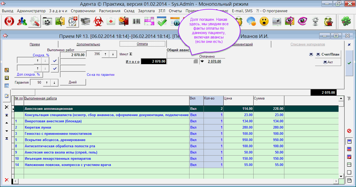Image resolution: width=356 pixels, height=187 pixels.
Task: Expand the payments arrow next to Оплачено 2 070.00
Action: (x=202, y=62)
